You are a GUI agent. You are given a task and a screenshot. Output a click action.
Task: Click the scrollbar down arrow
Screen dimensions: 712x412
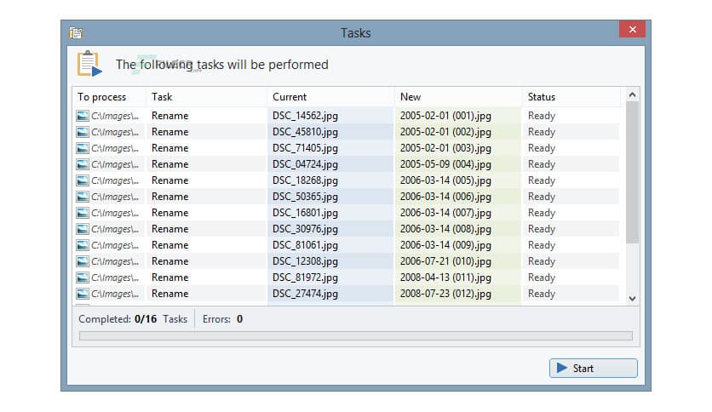click(x=632, y=299)
